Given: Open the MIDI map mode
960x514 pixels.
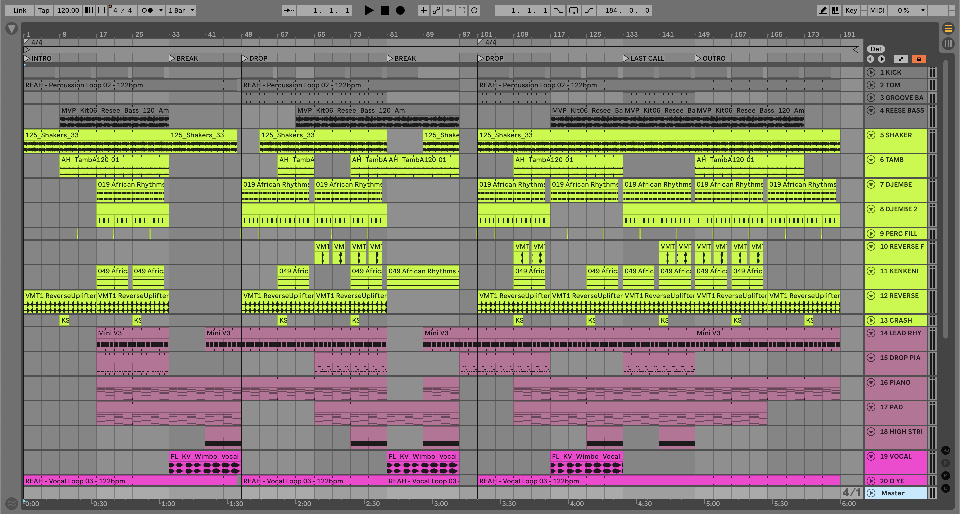Looking at the screenshot, I should click(x=877, y=10).
